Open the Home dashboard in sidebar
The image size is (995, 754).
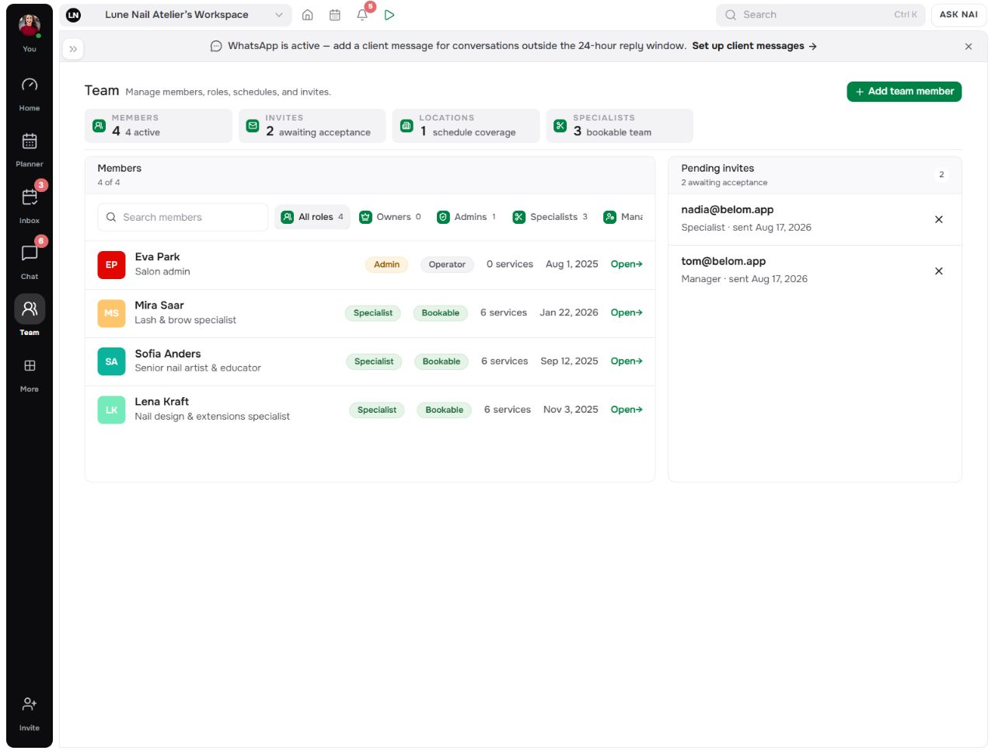click(x=30, y=93)
